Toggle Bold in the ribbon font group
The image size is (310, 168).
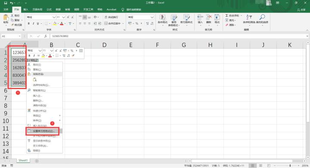(x=29, y=24)
